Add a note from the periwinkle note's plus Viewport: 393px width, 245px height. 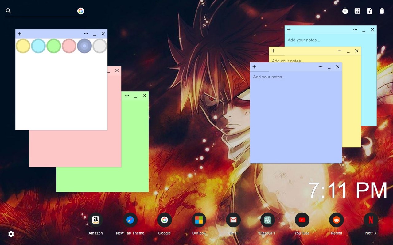254,67
